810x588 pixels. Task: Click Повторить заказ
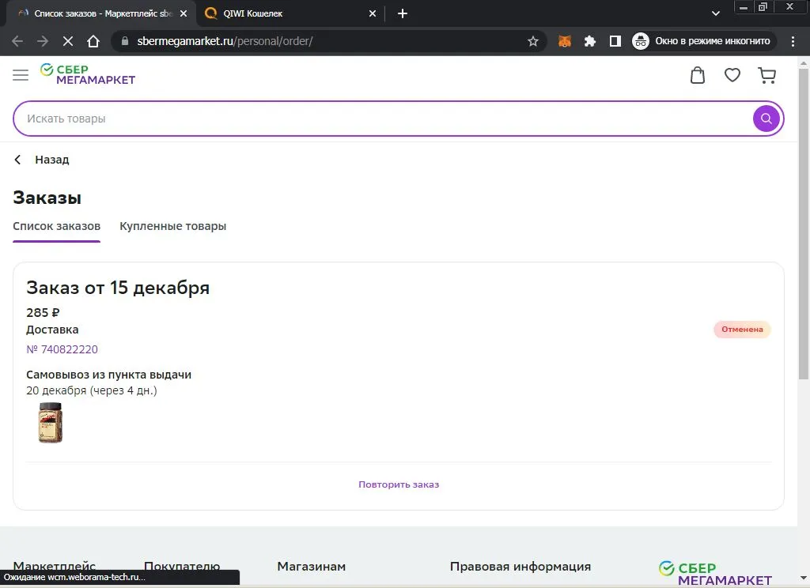pos(399,484)
